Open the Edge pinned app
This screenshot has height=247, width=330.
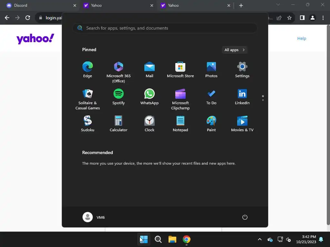(x=88, y=70)
